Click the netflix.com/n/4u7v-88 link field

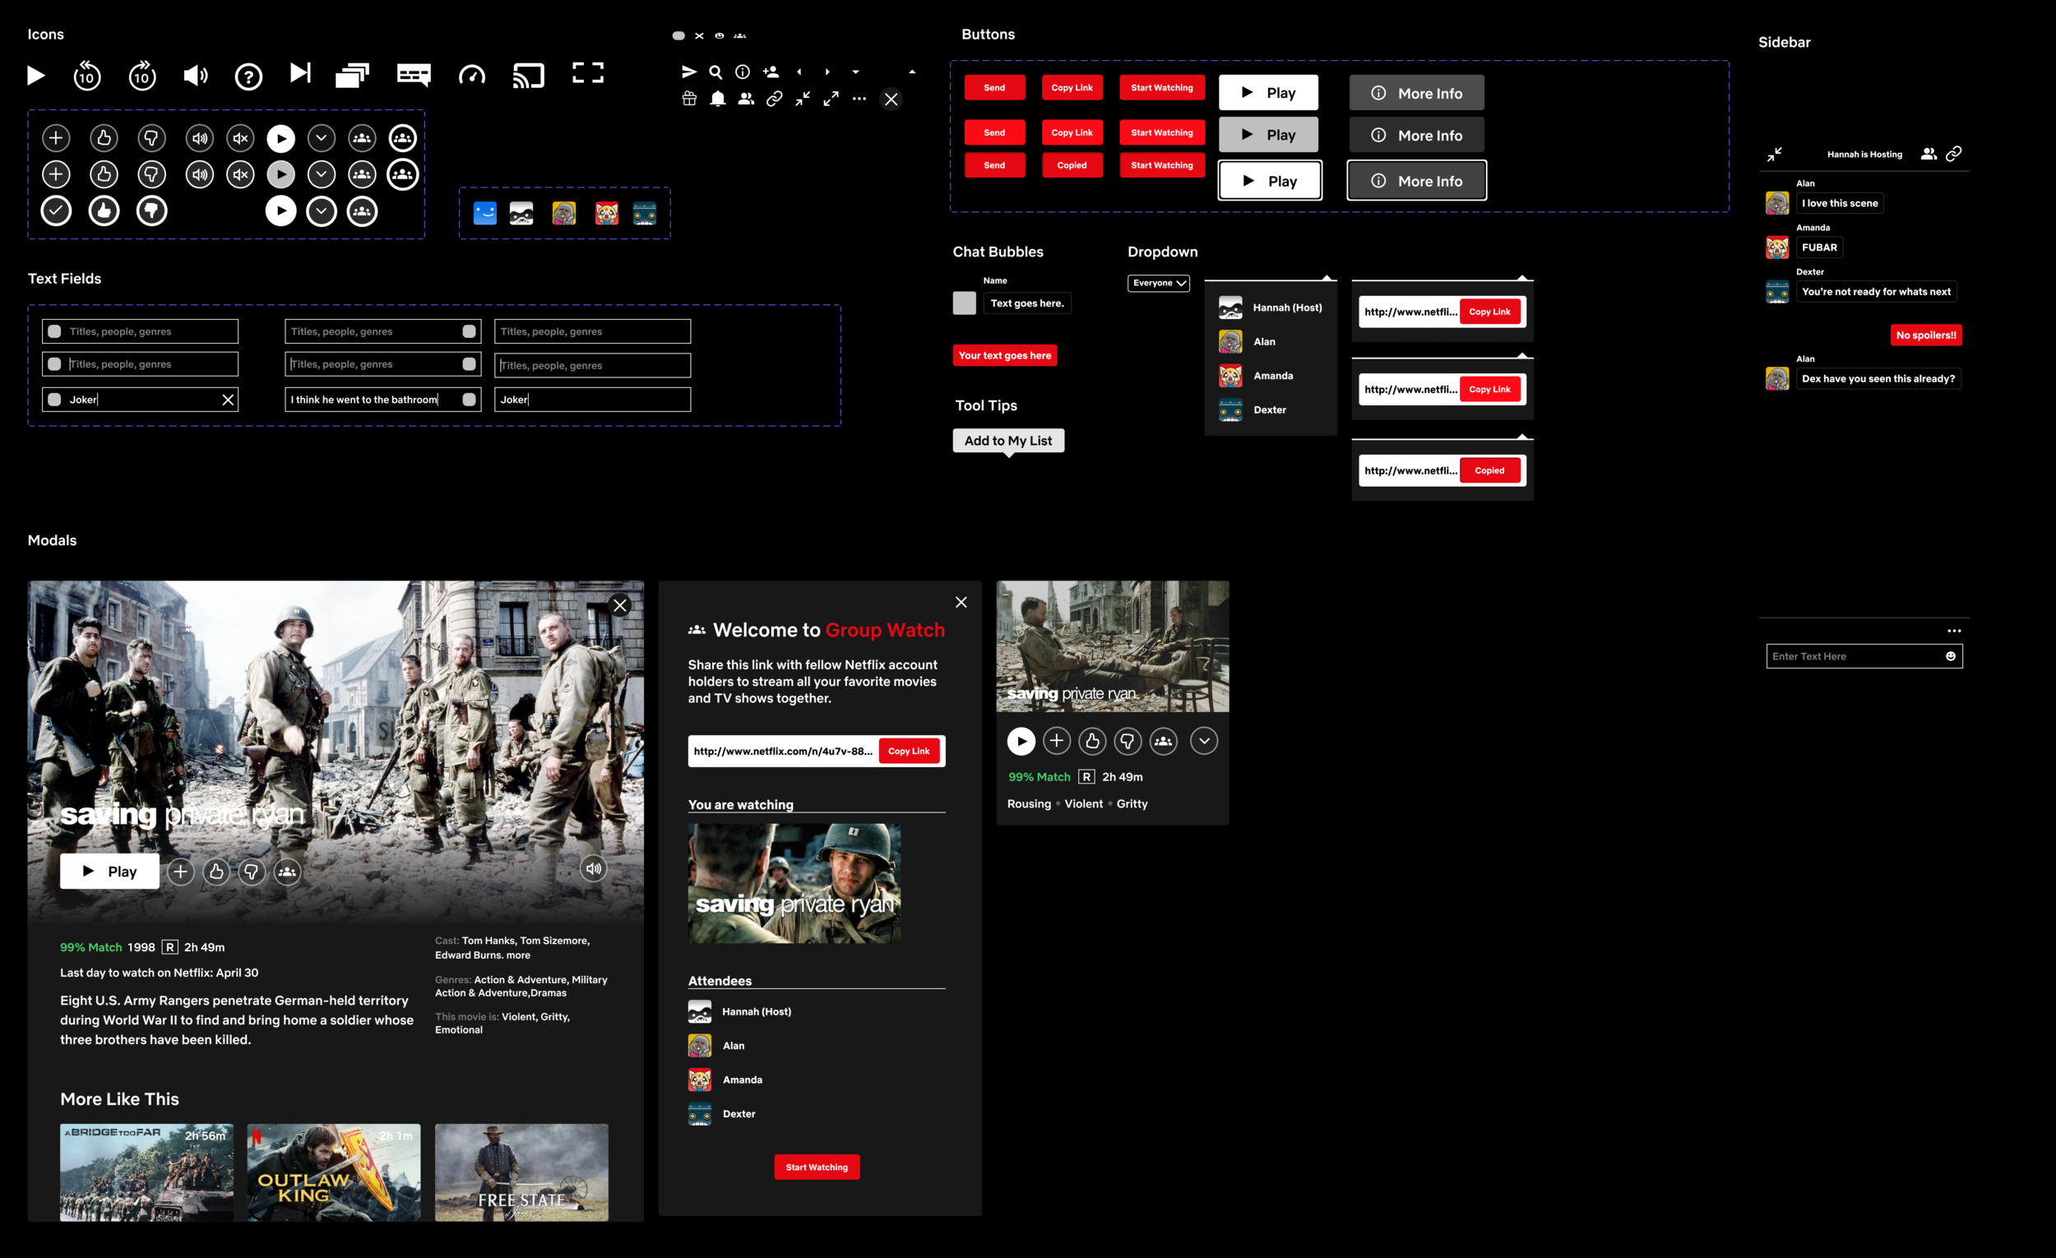coord(784,751)
